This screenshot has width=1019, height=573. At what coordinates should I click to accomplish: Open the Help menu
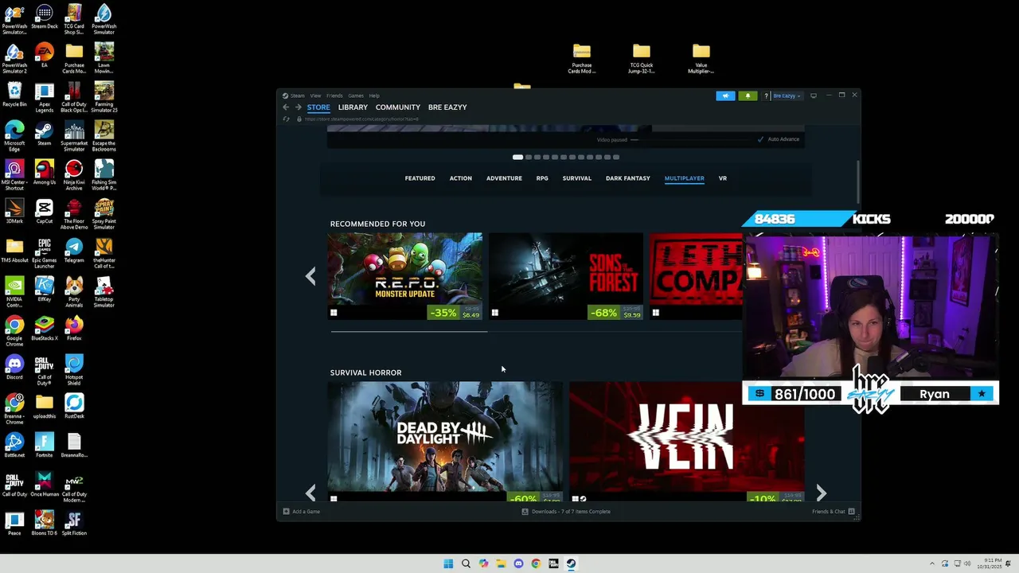click(x=374, y=95)
